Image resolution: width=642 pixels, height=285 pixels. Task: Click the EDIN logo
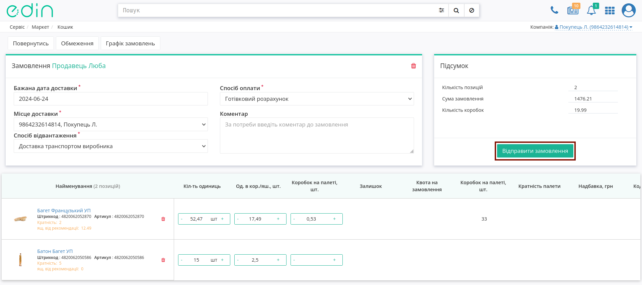point(30,11)
